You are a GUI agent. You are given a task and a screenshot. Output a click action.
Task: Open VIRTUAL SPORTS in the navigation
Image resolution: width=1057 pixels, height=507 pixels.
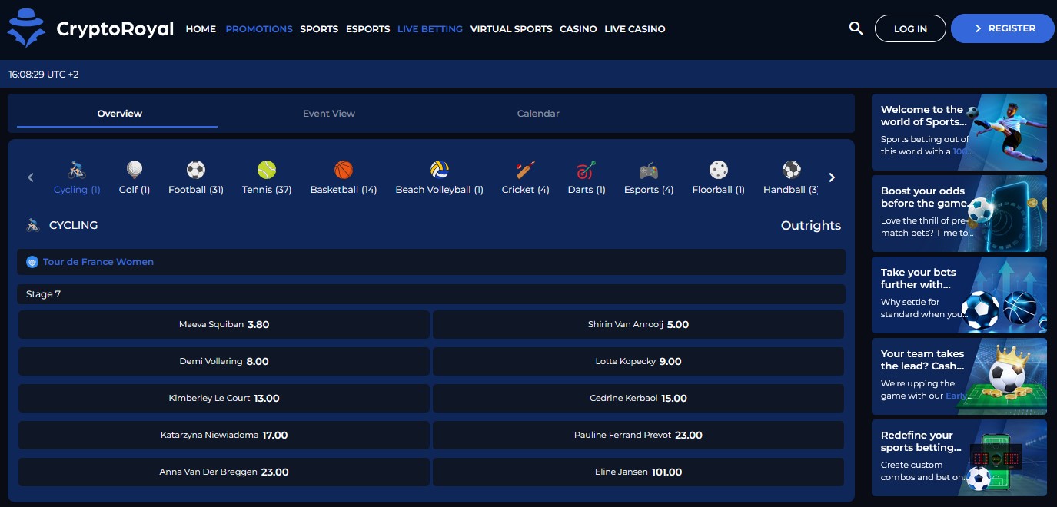511,29
